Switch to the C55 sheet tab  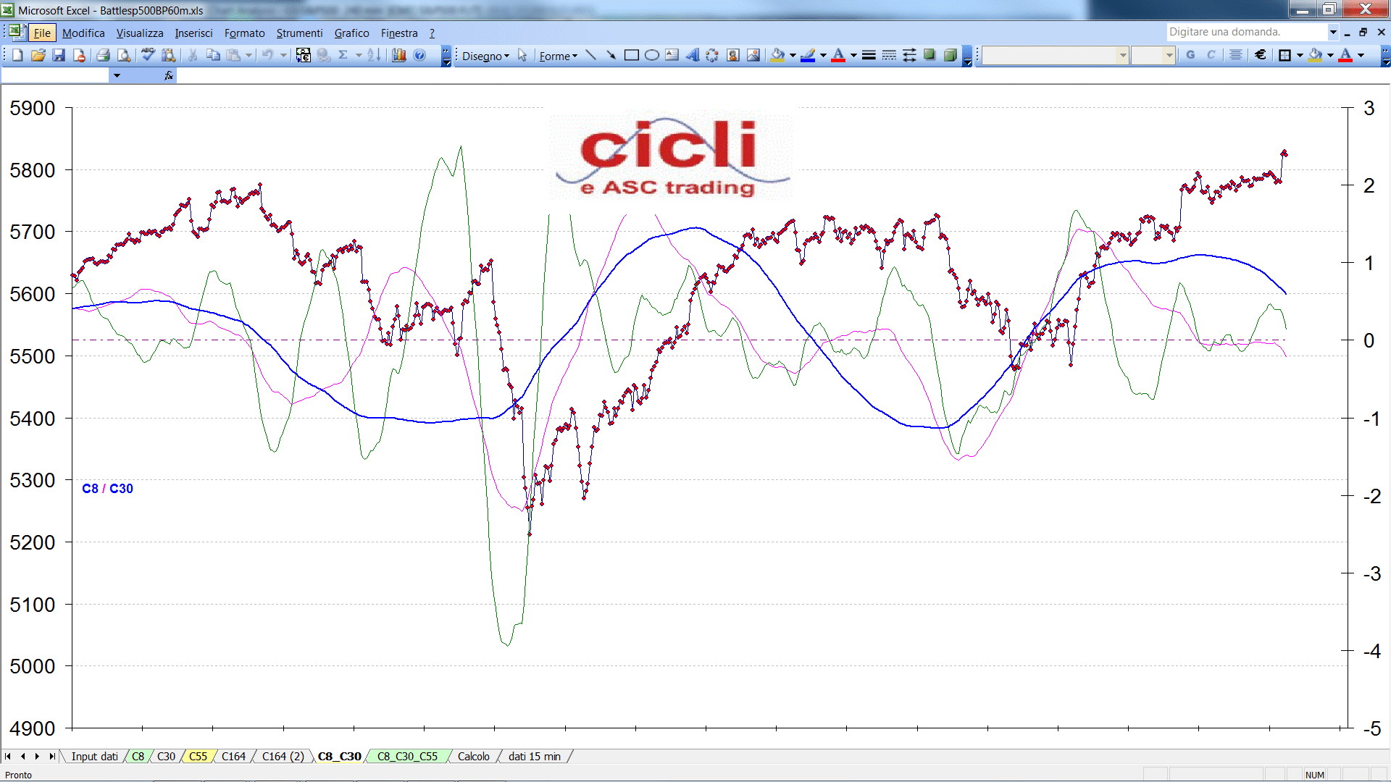(x=198, y=756)
